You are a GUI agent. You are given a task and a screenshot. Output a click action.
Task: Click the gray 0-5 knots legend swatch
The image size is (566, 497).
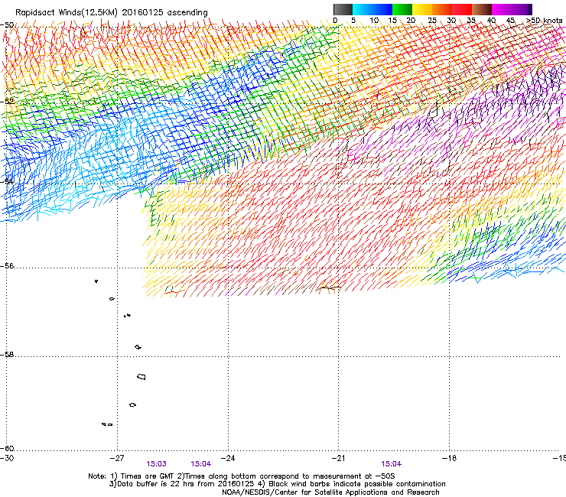pyautogui.click(x=343, y=9)
